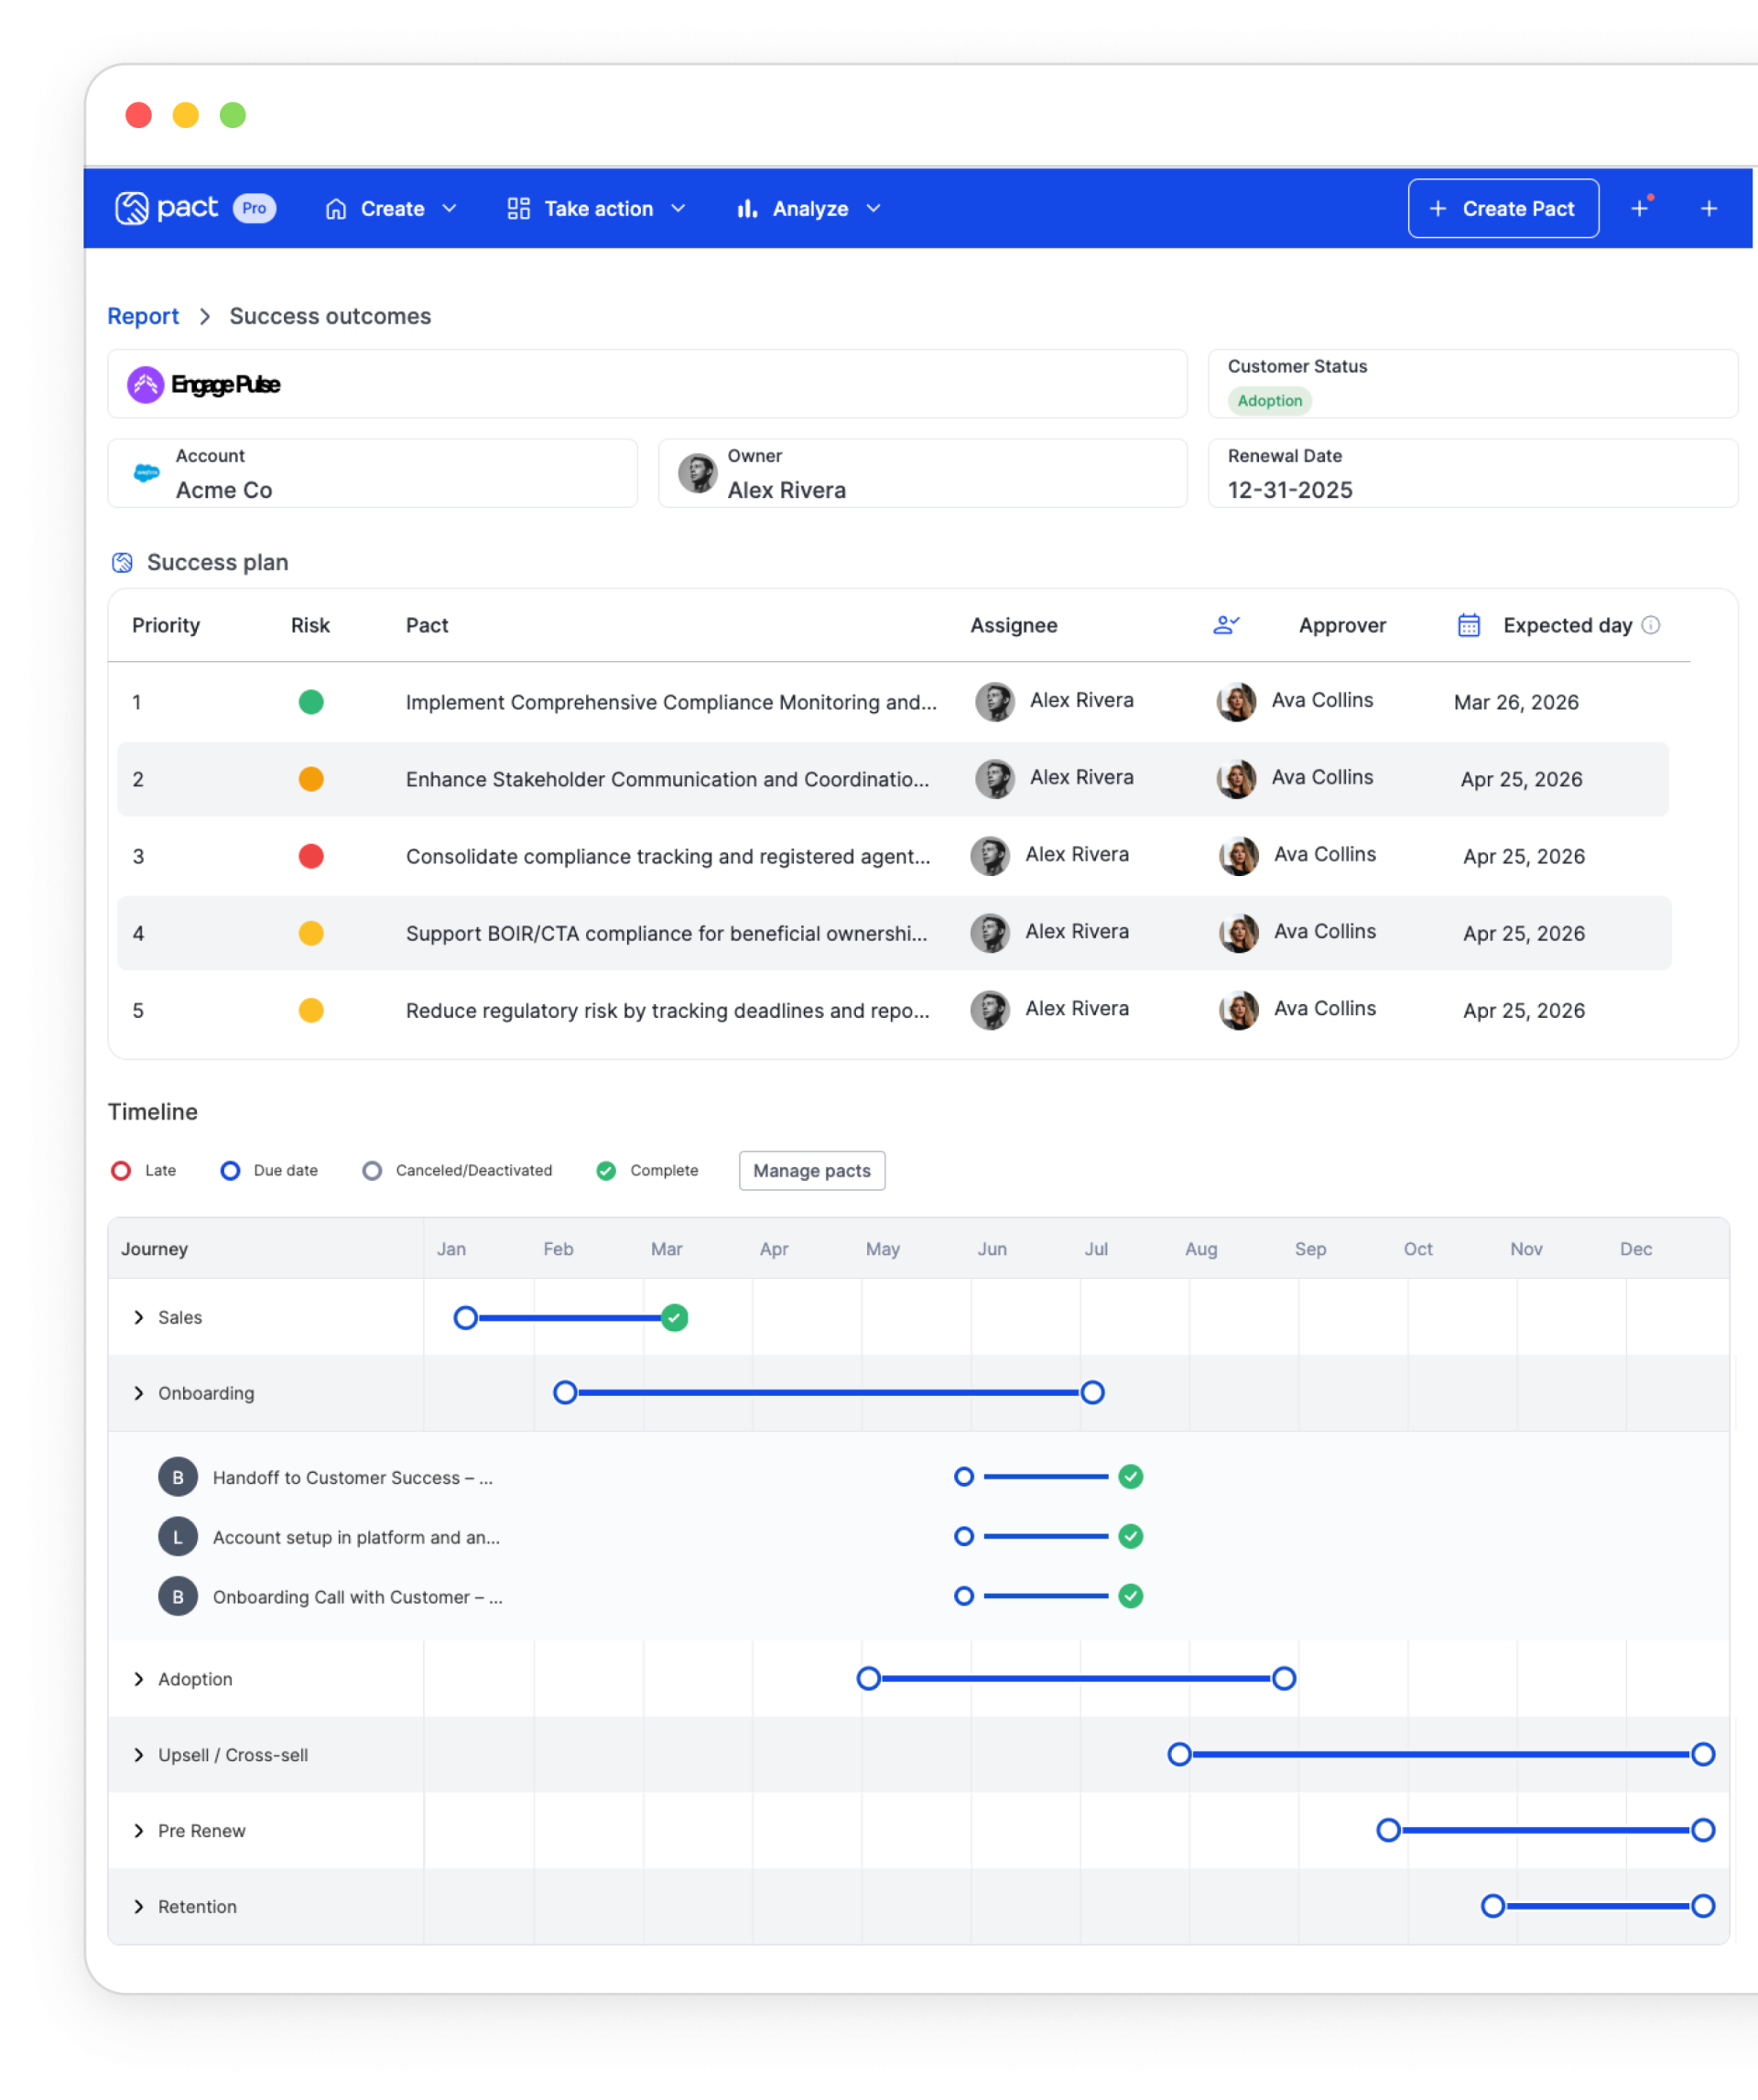Open the Create dropdown menu
Image resolution: width=1758 pixels, height=2100 pixels.
[x=392, y=208]
